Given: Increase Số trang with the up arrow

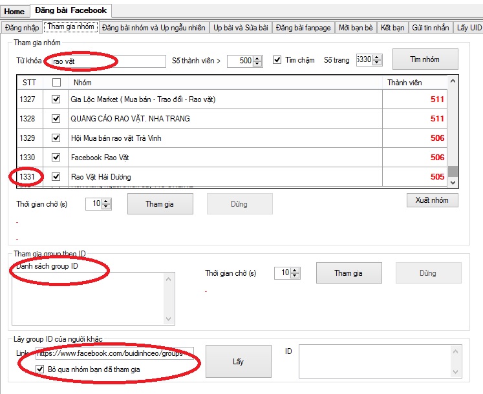Looking at the screenshot, I should pos(377,57).
